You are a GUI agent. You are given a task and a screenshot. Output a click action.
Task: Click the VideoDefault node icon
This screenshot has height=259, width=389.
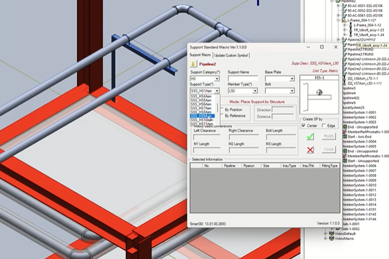(x=331, y=233)
